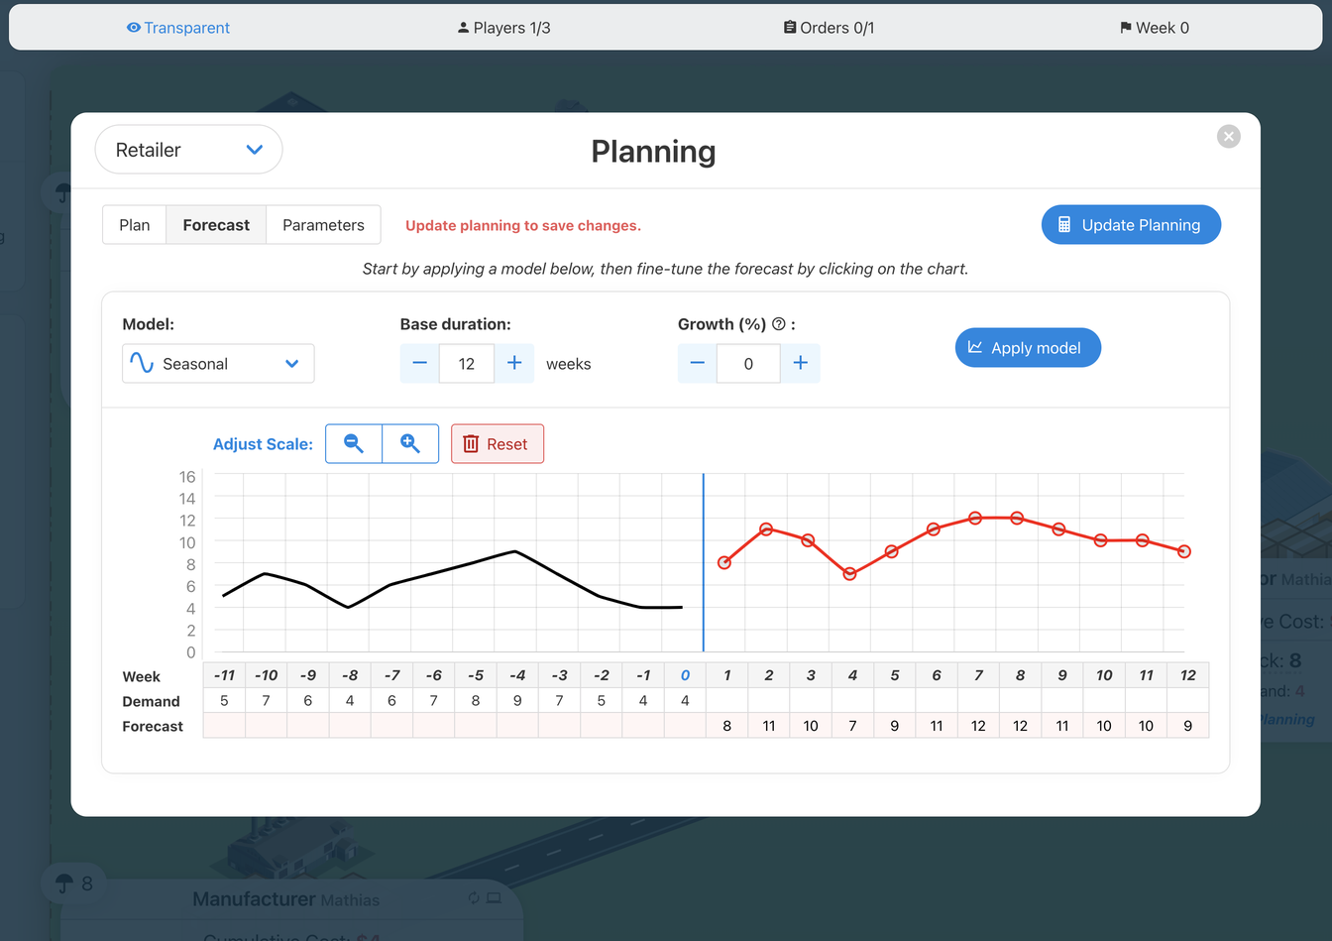Select the Forecast tab
1332x941 pixels.
216,225
